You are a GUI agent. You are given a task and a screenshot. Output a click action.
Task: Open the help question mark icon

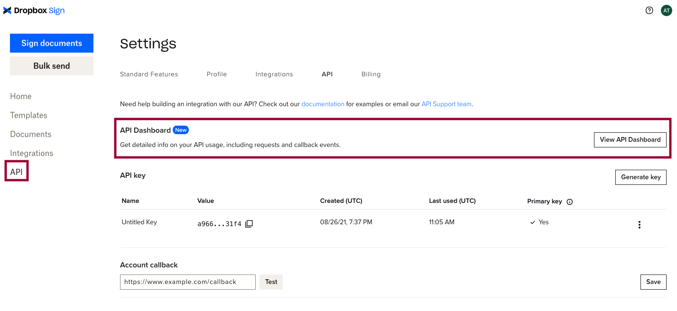pos(649,10)
